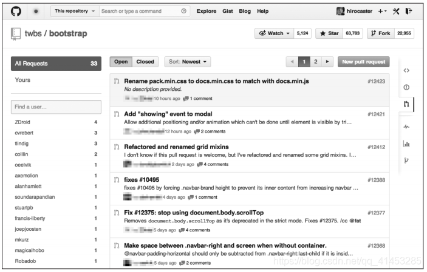Image resolution: width=427 pixels, height=272 pixels.
Task: Expand the This repository search scope dropdown
Action: point(75,11)
